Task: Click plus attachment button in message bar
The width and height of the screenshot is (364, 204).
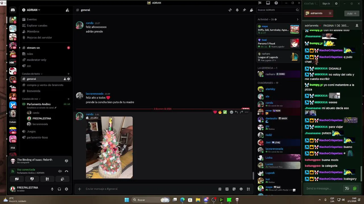Action: pos(80,189)
